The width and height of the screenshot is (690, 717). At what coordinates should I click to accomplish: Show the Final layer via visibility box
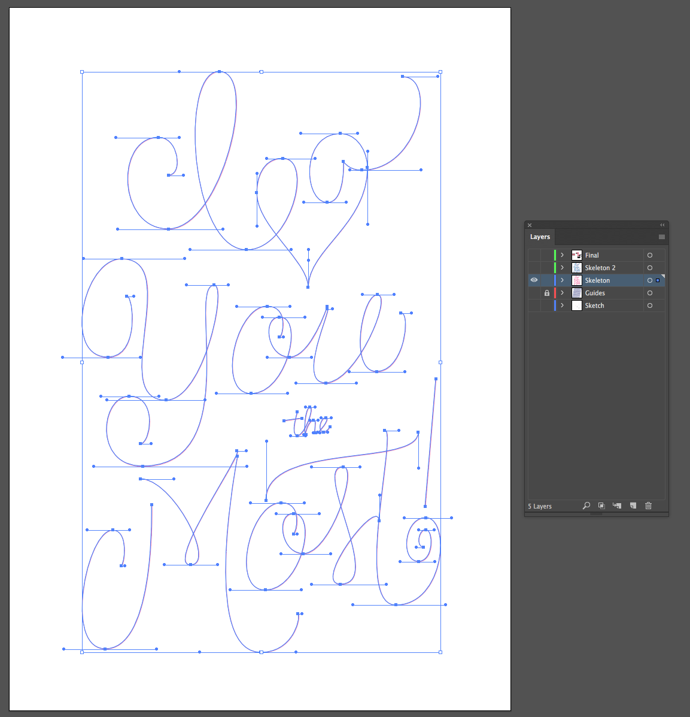534,255
